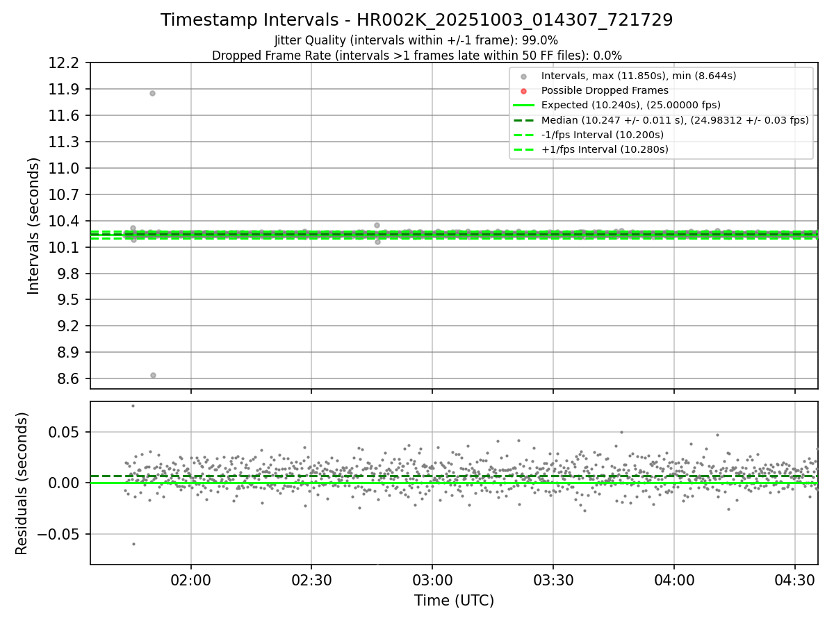
Task: Click the gray Intervals legend marker
Action: 523,76
